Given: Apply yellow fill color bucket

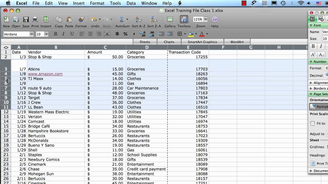Looking at the screenshot, I should pos(191,34).
